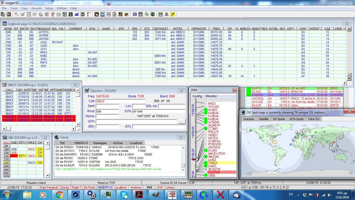This screenshot has width=355, height=200.
Task: Open Skype from the Windows taskbar
Action: [x=124, y=195]
